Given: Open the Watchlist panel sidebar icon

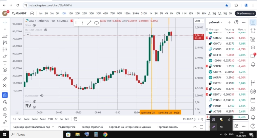Looking at the screenshot, I should 253,22.
